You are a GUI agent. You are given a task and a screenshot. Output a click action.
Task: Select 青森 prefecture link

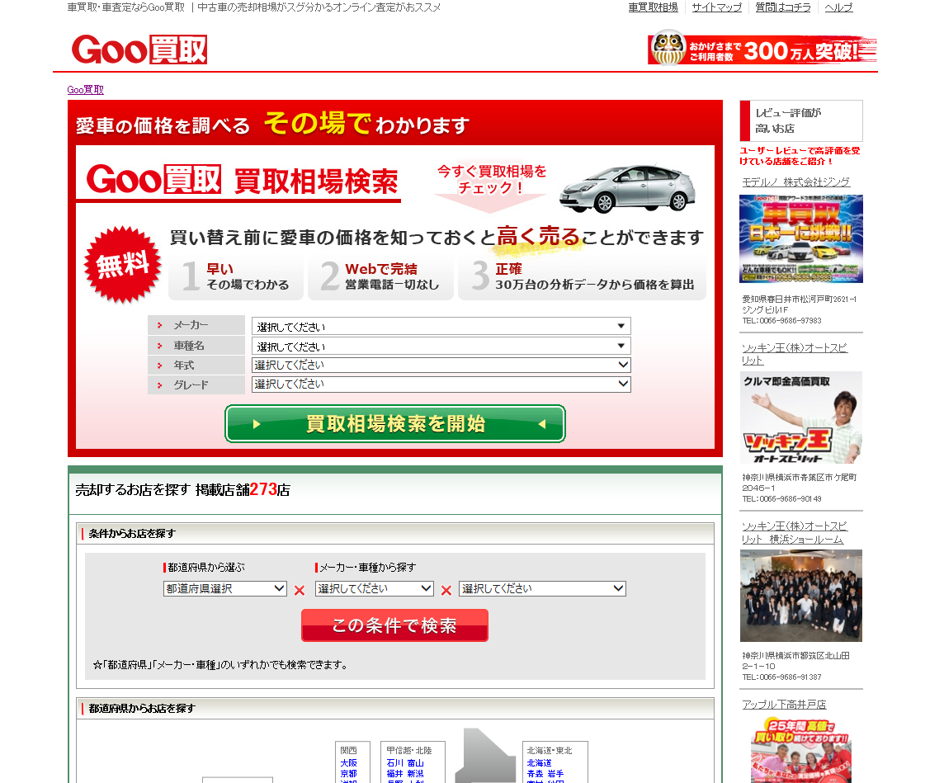536,774
